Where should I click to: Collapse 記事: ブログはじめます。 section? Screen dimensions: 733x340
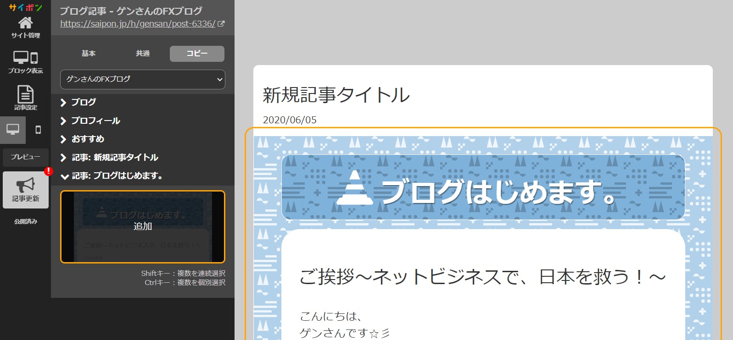click(x=117, y=176)
